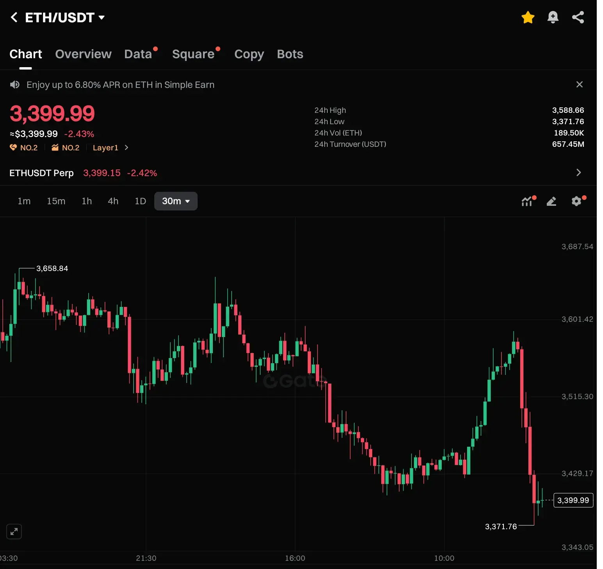The image size is (603, 569).
Task: Click the -2.43% price change
Action: 79,134
